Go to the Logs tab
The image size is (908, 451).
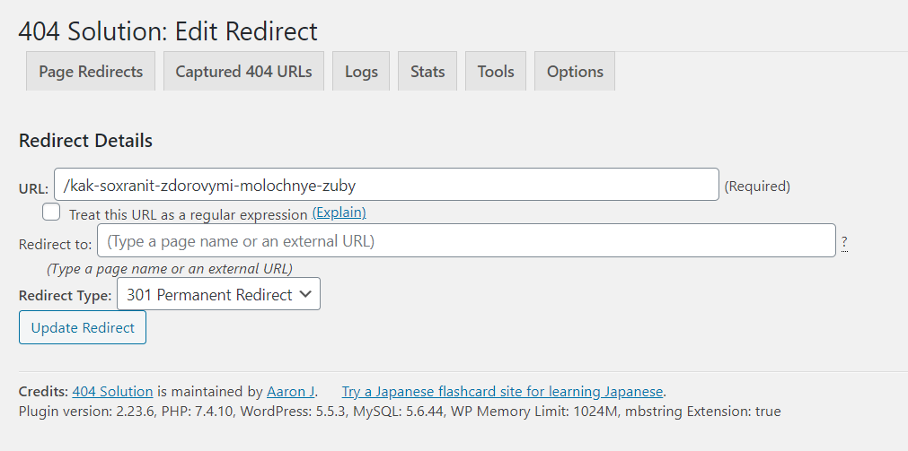tap(361, 72)
